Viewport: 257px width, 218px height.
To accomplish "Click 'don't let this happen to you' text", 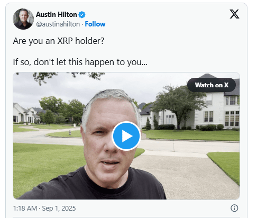I will [x=87, y=62].
